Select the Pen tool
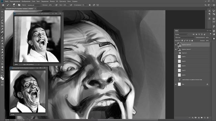Image resolution: width=216 pixels, height=121 pixels. click(x=2, y=55)
